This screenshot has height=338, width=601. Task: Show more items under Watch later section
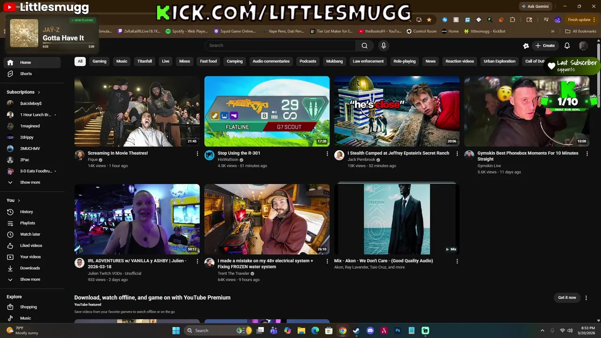32,279
